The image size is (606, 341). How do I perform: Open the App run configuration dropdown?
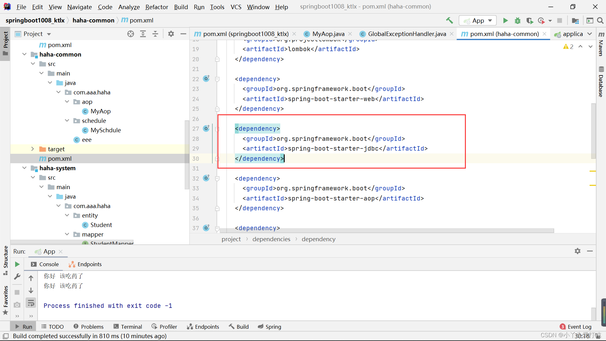pyautogui.click(x=478, y=21)
